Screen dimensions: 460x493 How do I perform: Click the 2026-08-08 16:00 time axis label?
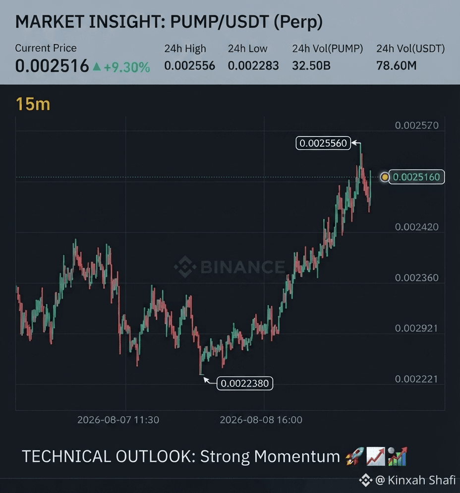(x=261, y=420)
